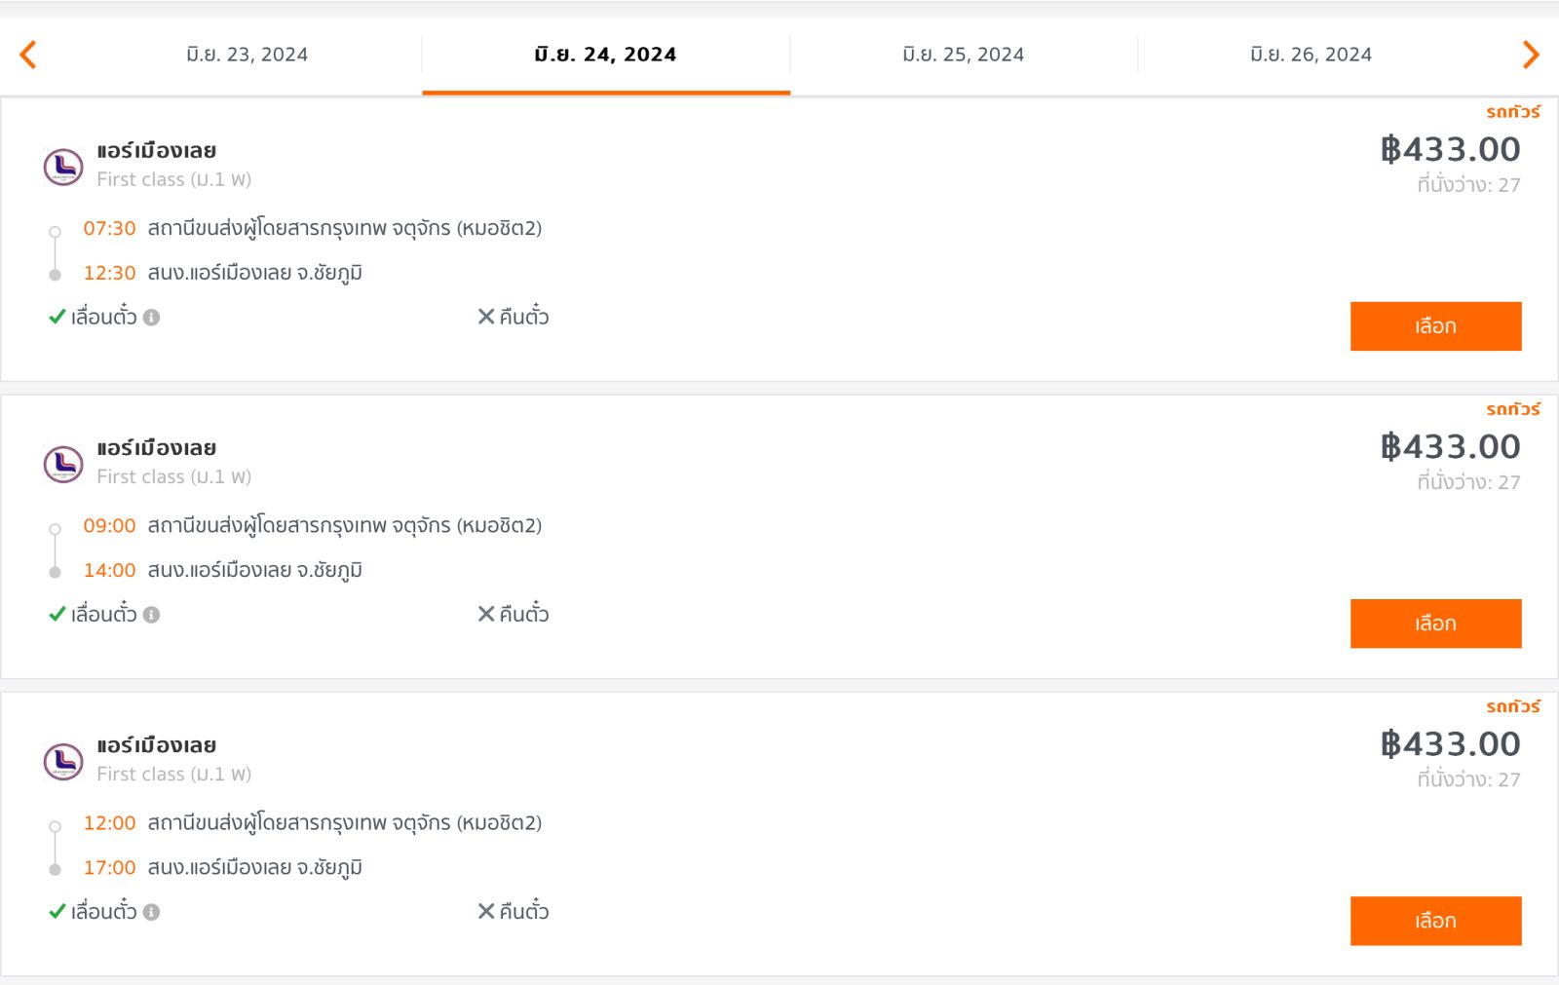Click the รถทัวร์ label on the first trip card

pyautogui.click(x=1512, y=112)
